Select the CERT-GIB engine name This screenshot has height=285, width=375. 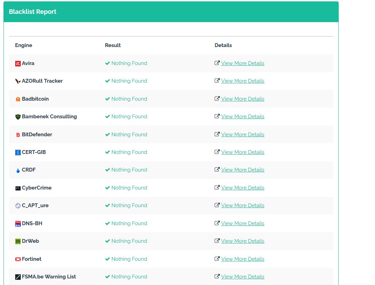pyautogui.click(x=34, y=152)
